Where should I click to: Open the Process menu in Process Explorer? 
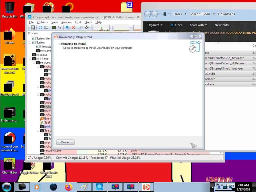click(x=66, y=22)
